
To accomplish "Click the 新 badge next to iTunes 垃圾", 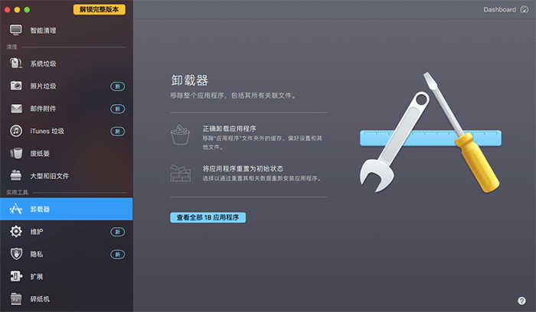I will 118,132.
